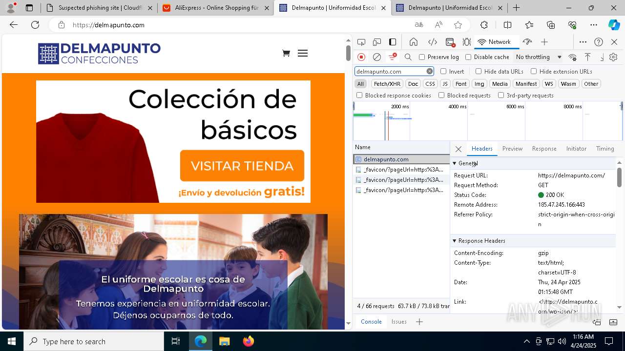Switch to Suspected phishing site tab
Viewport: 625px width, 351px height.
(x=99, y=8)
